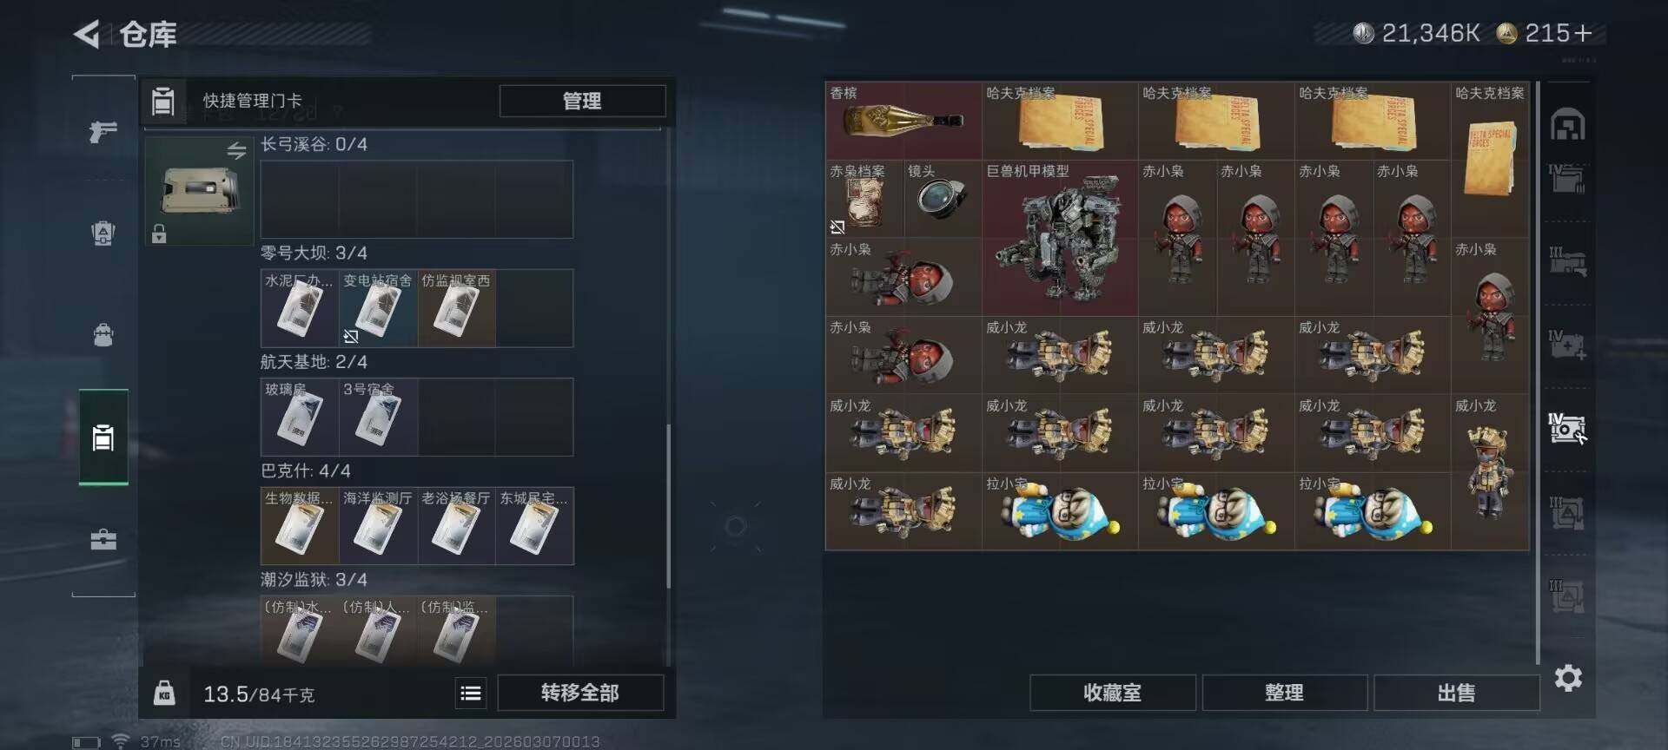Image resolution: width=1668 pixels, height=750 pixels.
Task: Go back using the arrow beside 仓库
Action: pos(87,35)
